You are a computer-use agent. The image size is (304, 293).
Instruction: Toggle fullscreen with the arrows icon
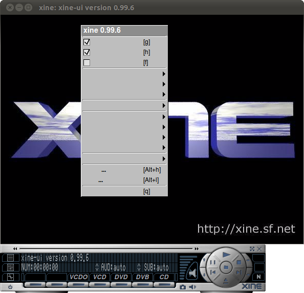(x=252, y=249)
